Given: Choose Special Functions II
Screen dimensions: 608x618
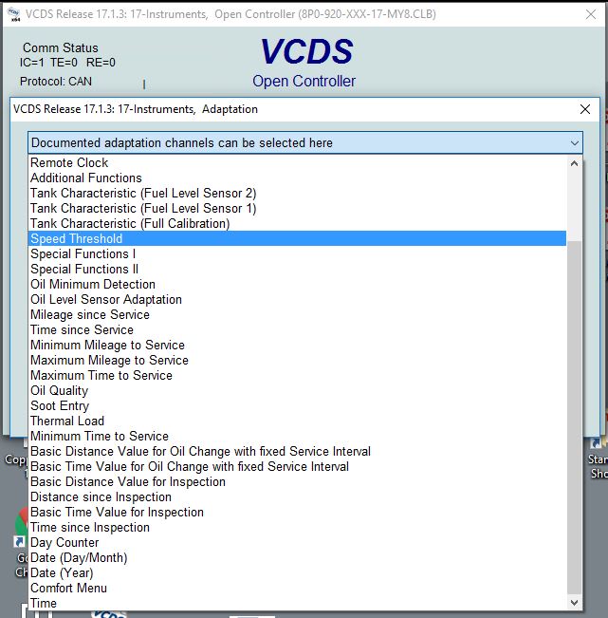Looking at the screenshot, I should [297, 270].
